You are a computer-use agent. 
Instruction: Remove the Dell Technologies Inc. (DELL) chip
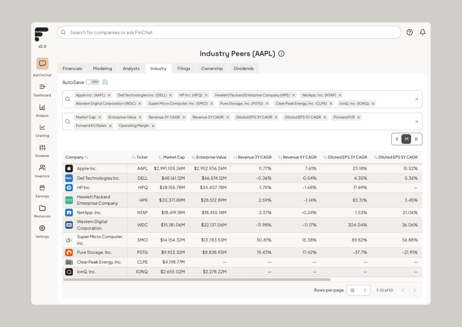click(171, 95)
